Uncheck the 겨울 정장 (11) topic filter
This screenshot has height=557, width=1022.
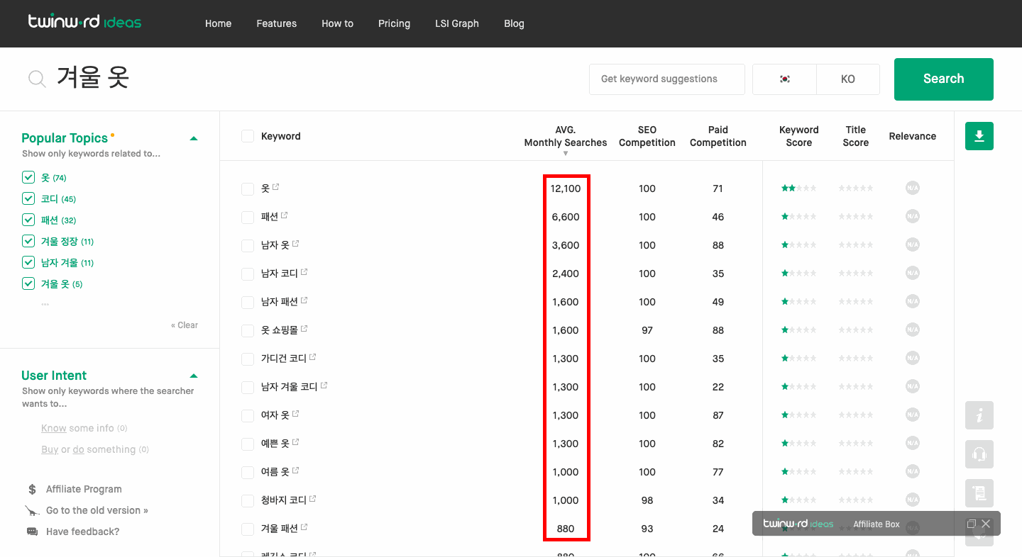(x=28, y=241)
